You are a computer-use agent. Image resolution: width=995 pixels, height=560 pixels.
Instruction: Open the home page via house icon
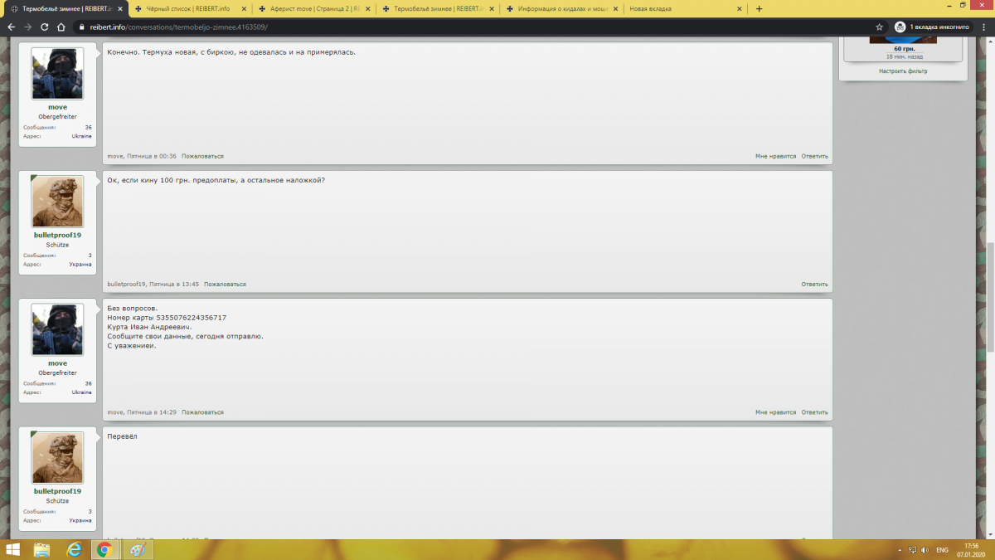pyautogui.click(x=63, y=27)
